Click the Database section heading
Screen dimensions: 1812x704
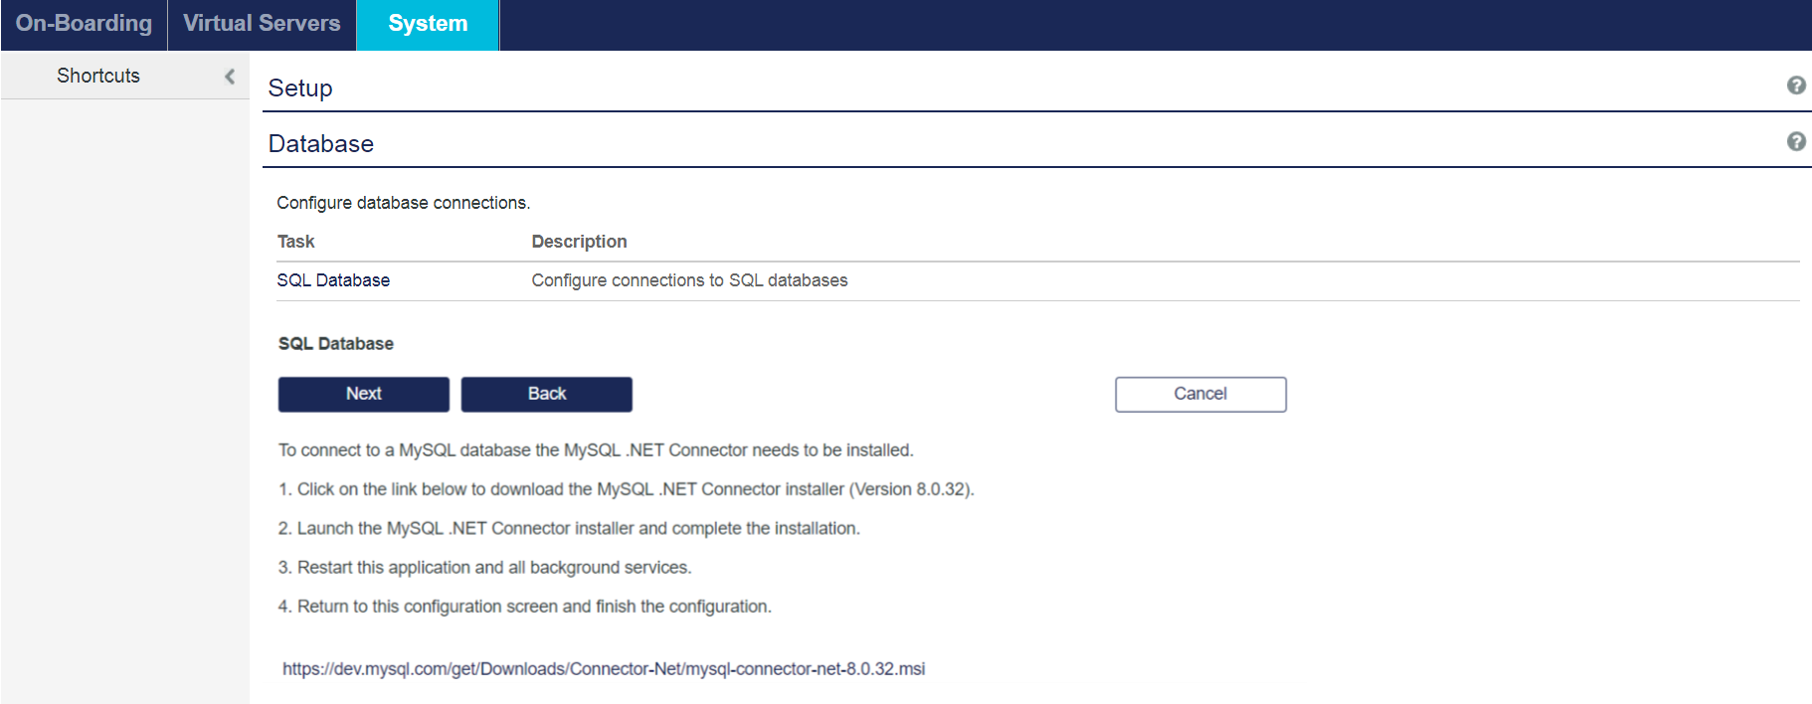321,144
